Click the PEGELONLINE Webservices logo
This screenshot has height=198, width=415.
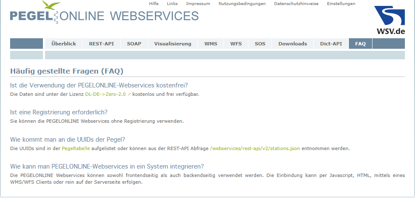[x=104, y=13]
